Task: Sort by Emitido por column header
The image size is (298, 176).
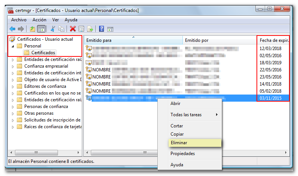Action: point(197,40)
